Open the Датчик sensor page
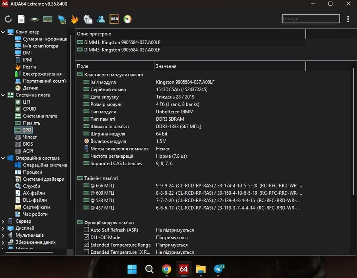 click(27, 88)
